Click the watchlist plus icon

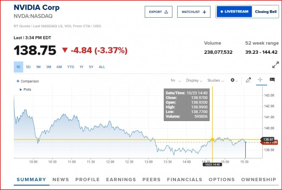point(204,12)
